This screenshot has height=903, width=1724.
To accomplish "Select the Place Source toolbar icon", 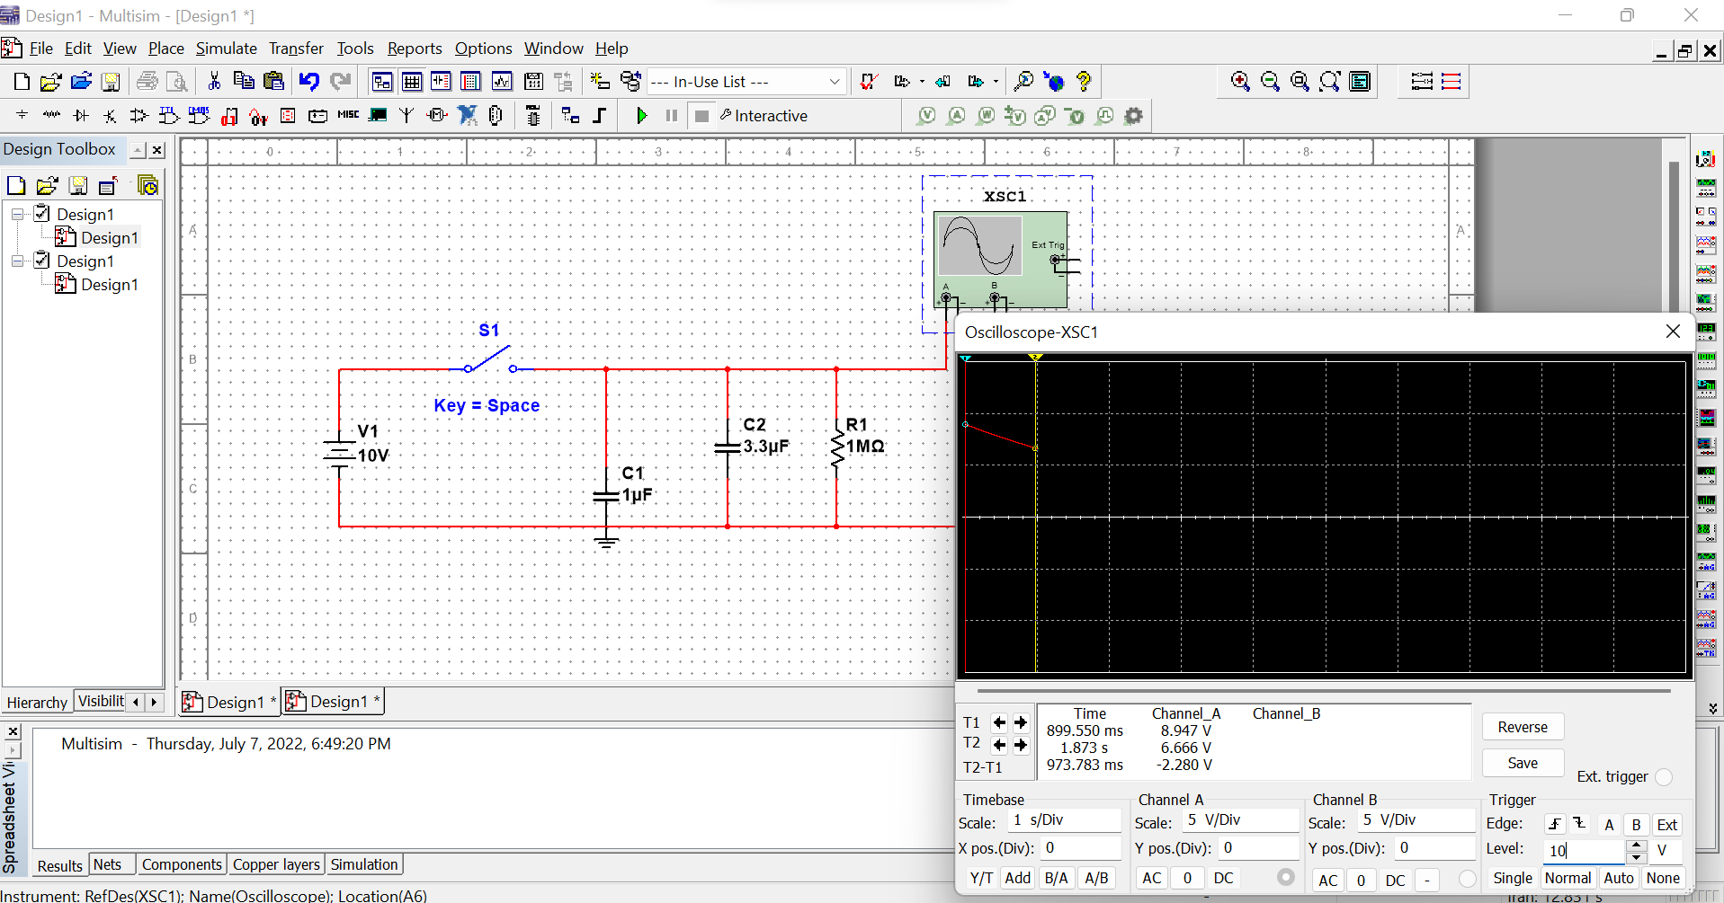I will pos(21,115).
